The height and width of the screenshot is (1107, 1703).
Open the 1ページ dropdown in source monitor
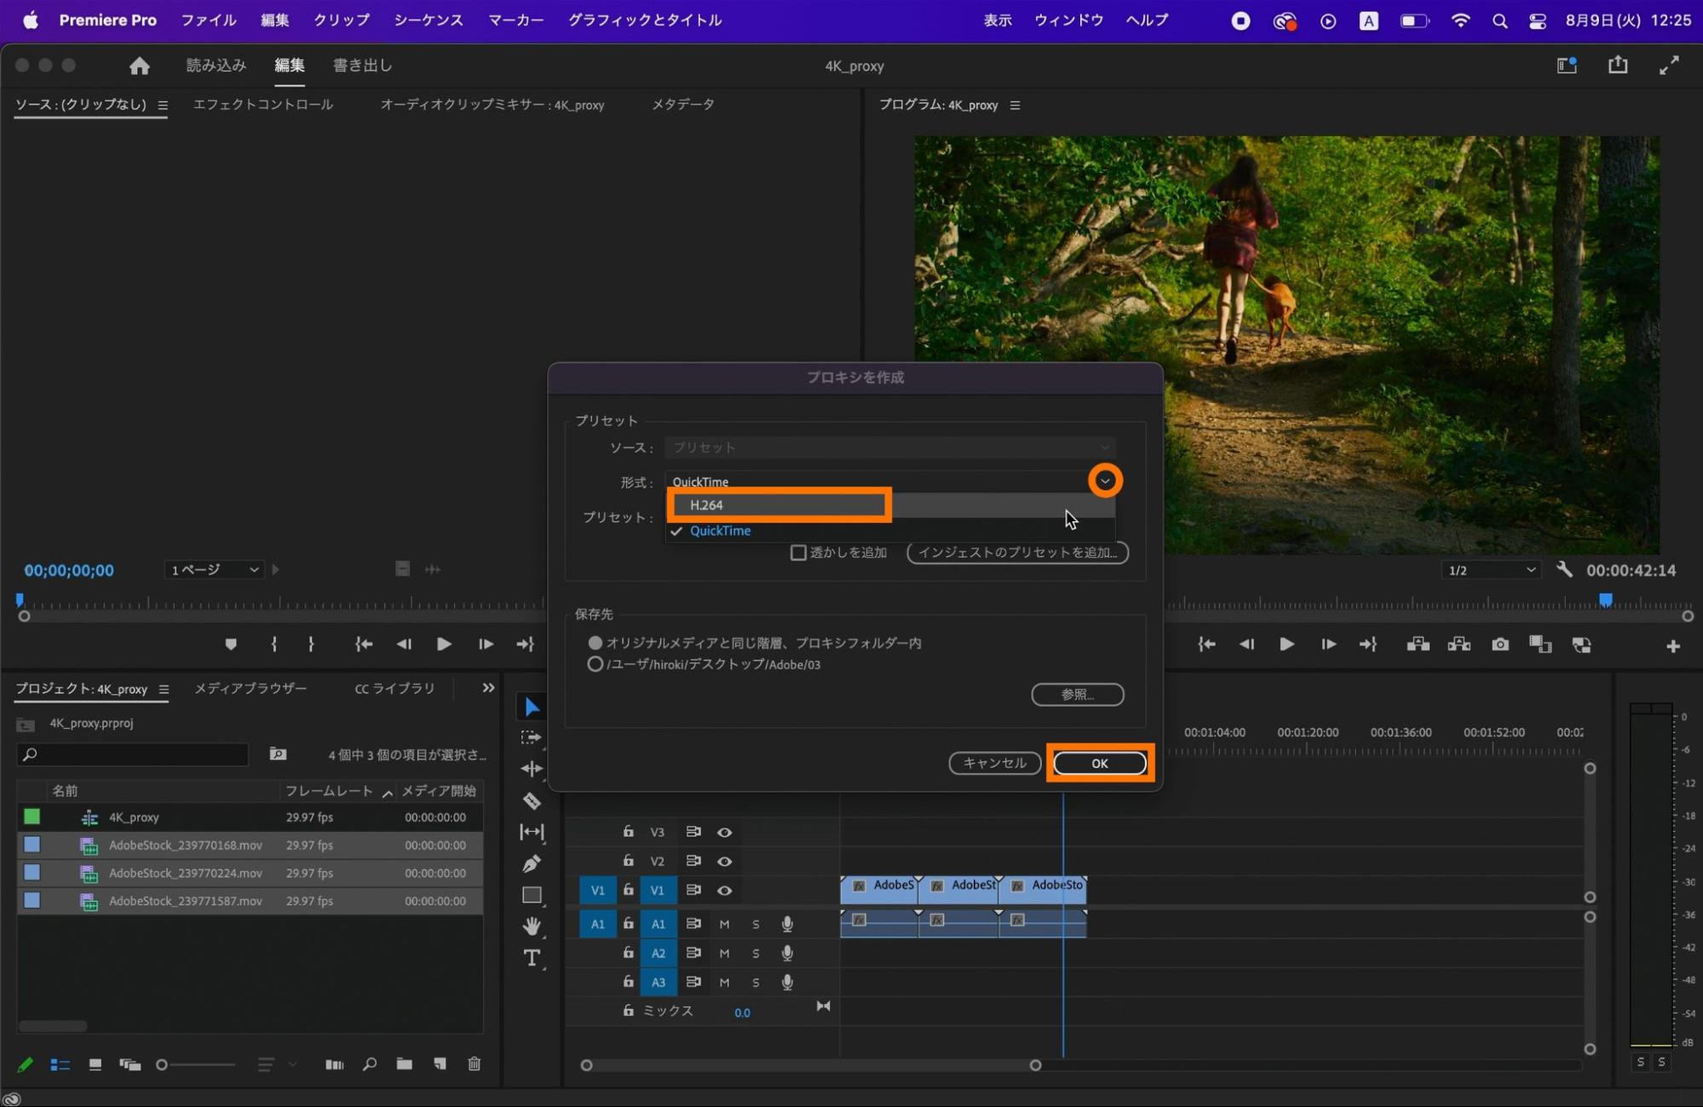coord(214,570)
